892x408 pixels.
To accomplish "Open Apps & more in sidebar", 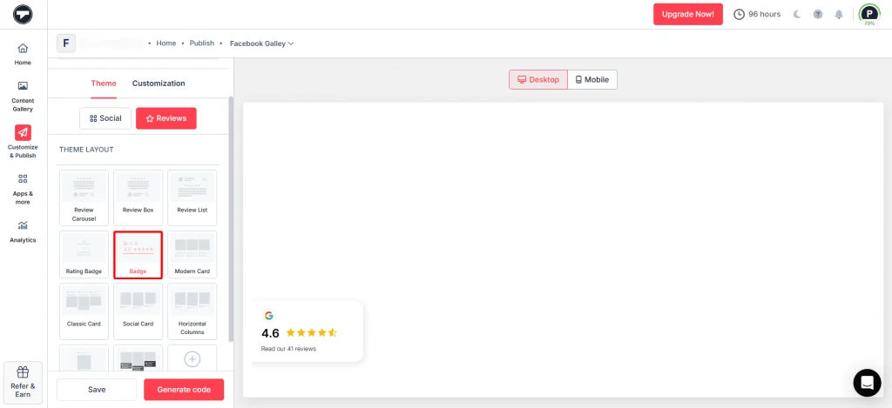I will click(23, 179).
